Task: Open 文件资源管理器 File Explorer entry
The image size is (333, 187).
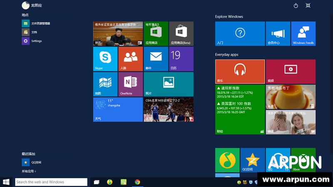Action: 36,24
